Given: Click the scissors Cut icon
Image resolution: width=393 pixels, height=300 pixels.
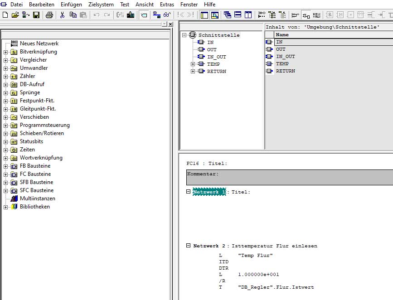Looking at the screenshot, I should [x=62, y=15].
